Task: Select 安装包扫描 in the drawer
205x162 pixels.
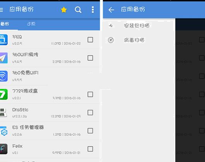Action: (x=137, y=26)
